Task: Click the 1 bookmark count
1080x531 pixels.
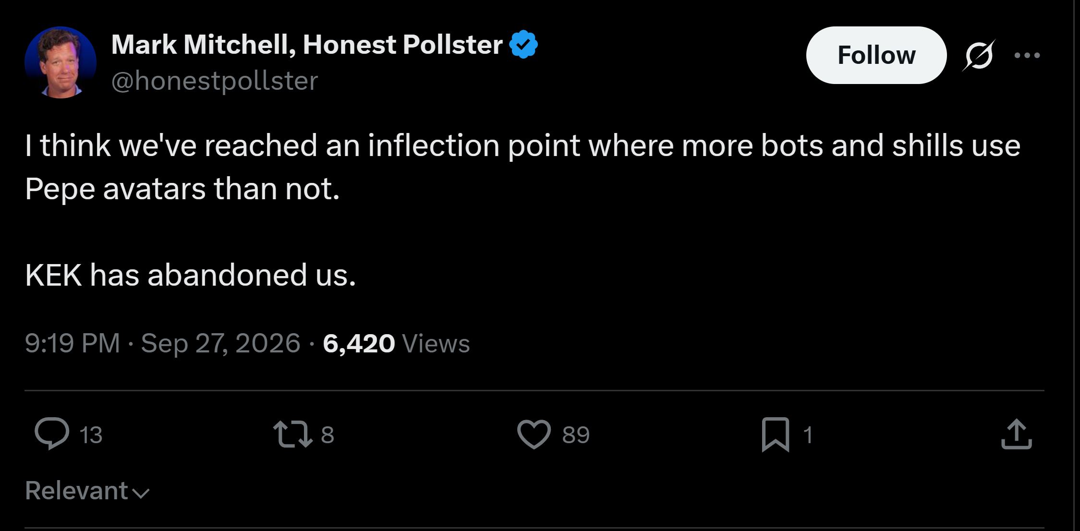Action: pos(808,435)
